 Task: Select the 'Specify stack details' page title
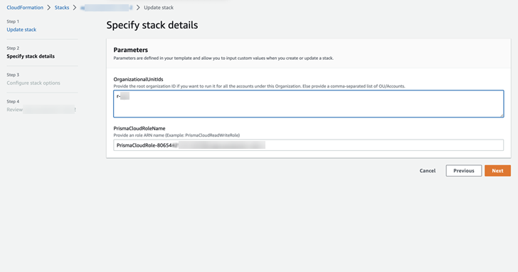coord(152,25)
